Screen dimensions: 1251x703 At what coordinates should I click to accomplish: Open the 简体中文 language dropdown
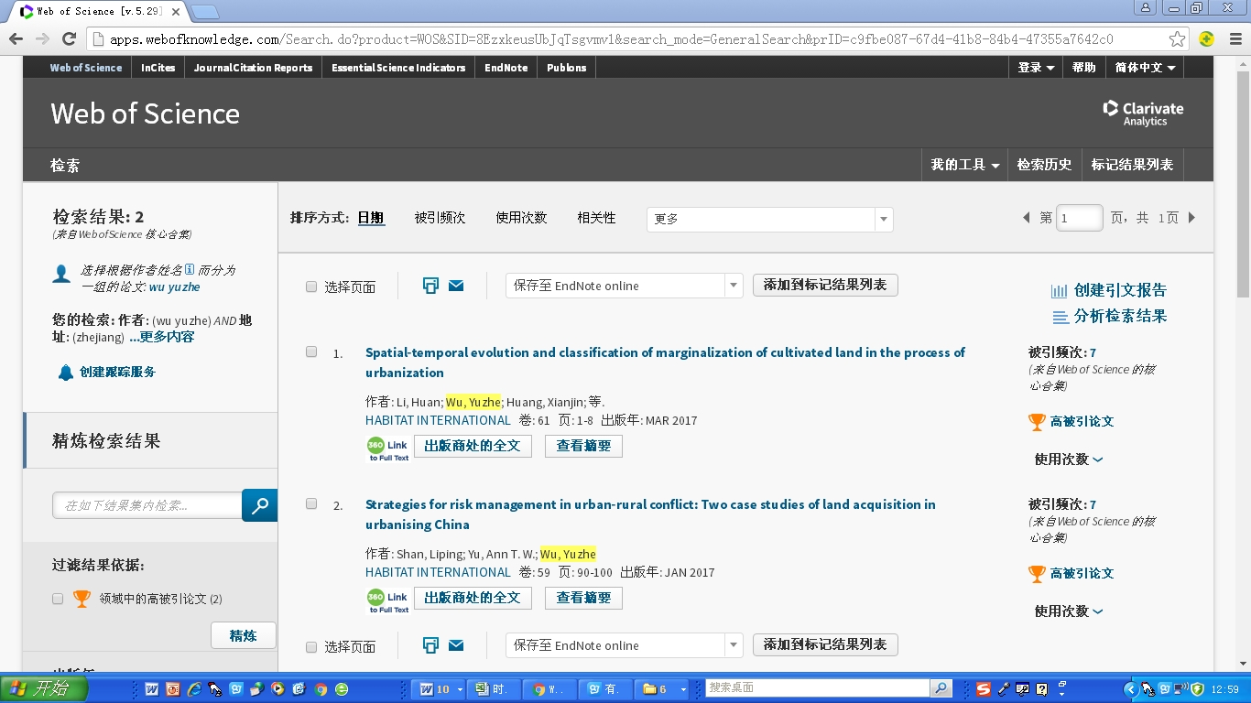click(x=1145, y=68)
